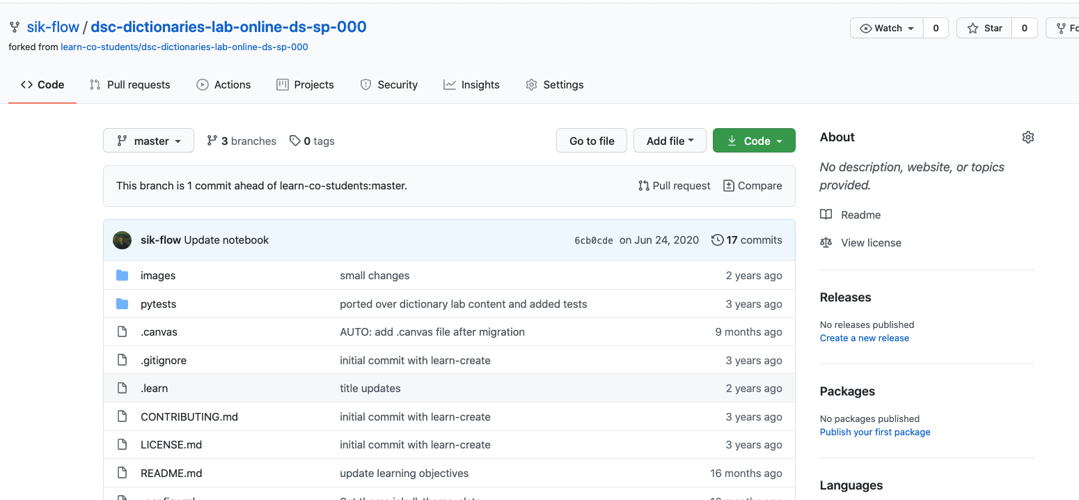Image resolution: width=1079 pixels, height=500 pixels.
Task: Open the images folder
Action: pos(158,276)
